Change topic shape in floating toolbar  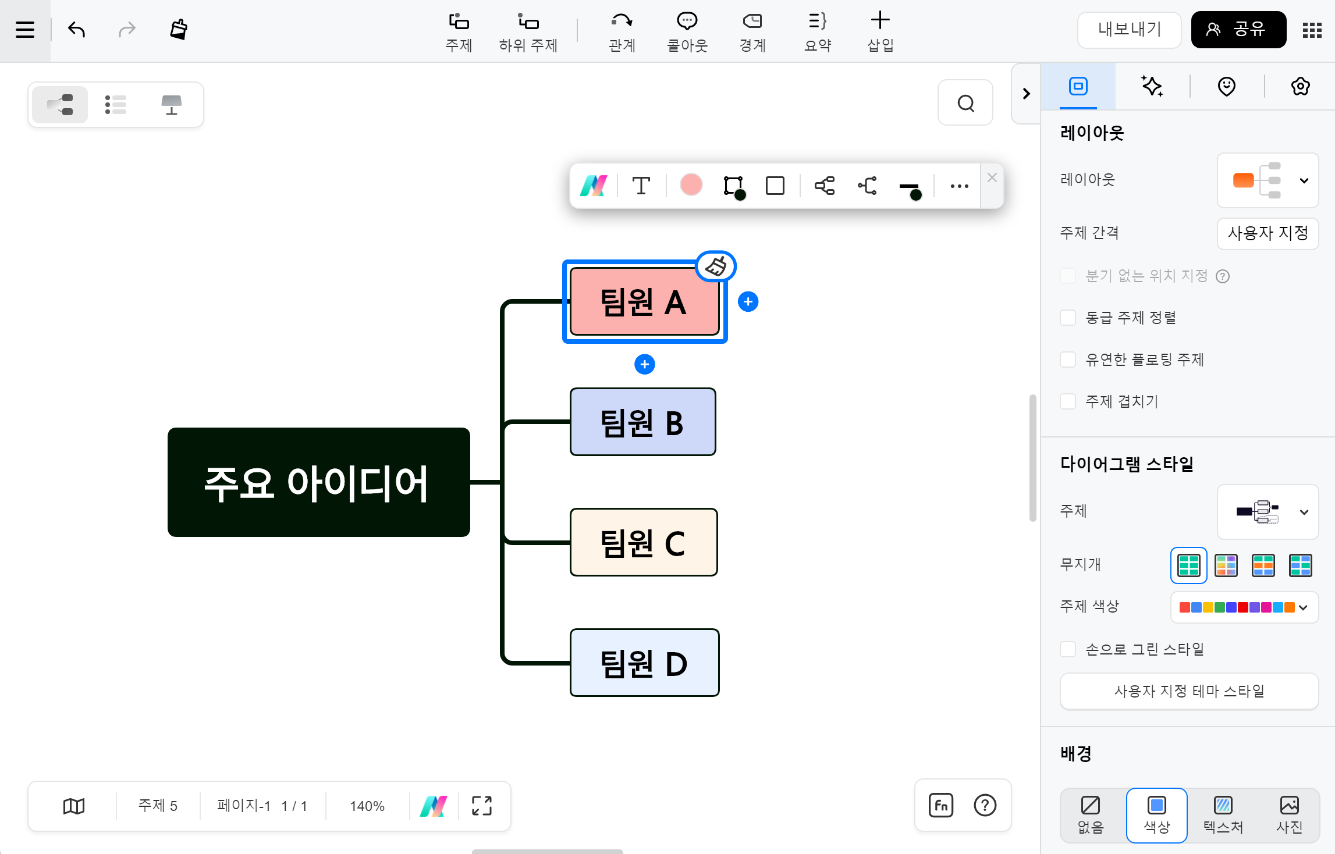pyautogui.click(x=775, y=186)
